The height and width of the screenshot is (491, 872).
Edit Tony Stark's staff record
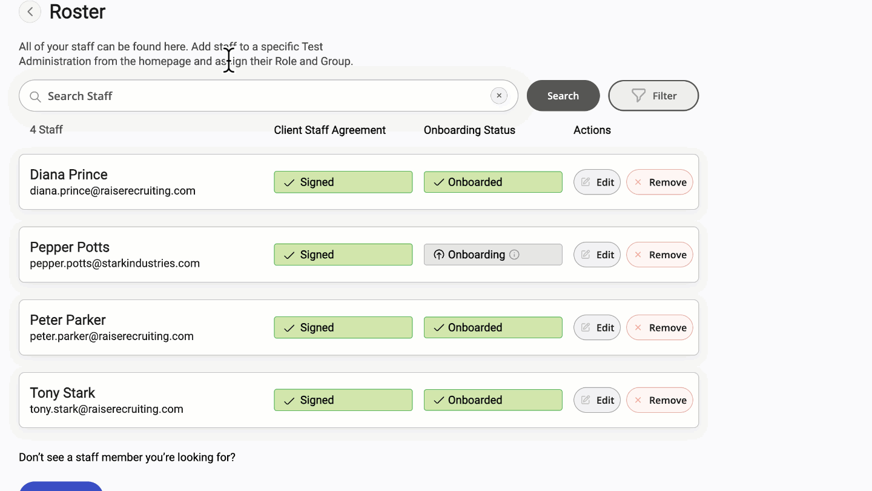[597, 400]
